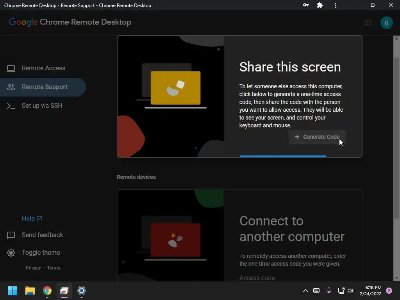Open the extensions puzzle icon
Image resolution: width=400 pixels, height=300 pixels.
(x=320, y=5)
